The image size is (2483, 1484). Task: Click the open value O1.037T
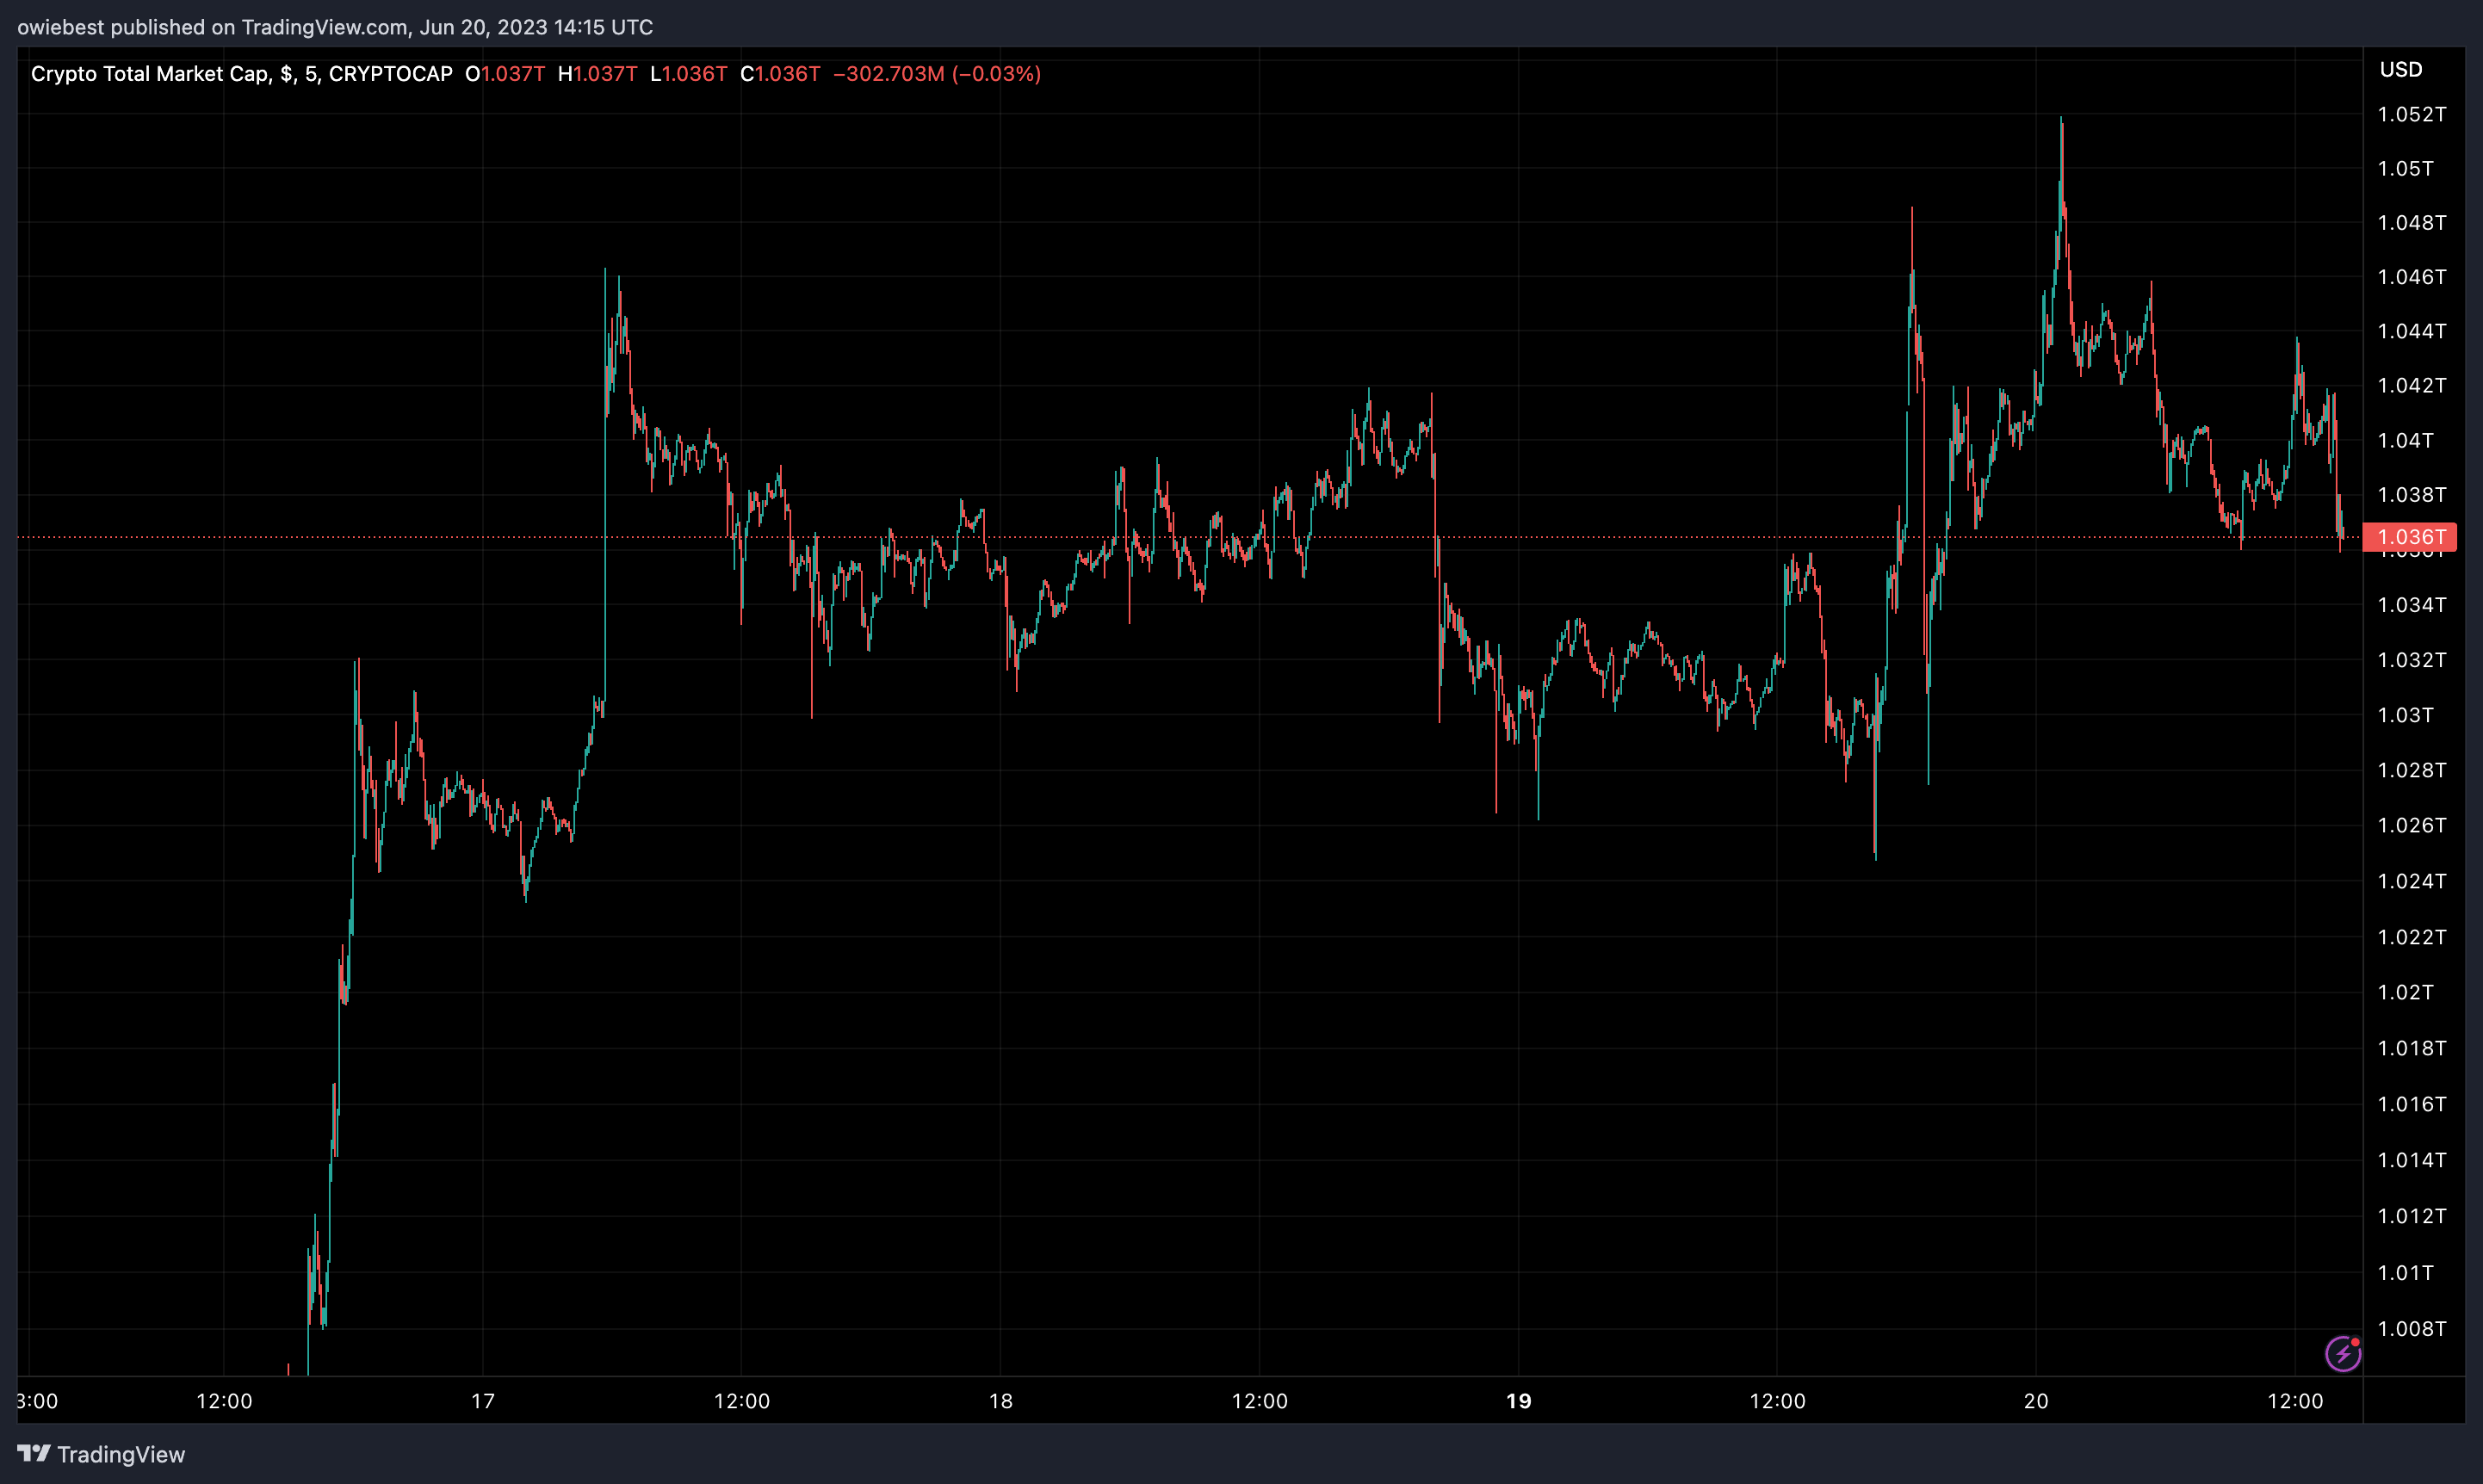pyautogui.click(x=505, y=74)
